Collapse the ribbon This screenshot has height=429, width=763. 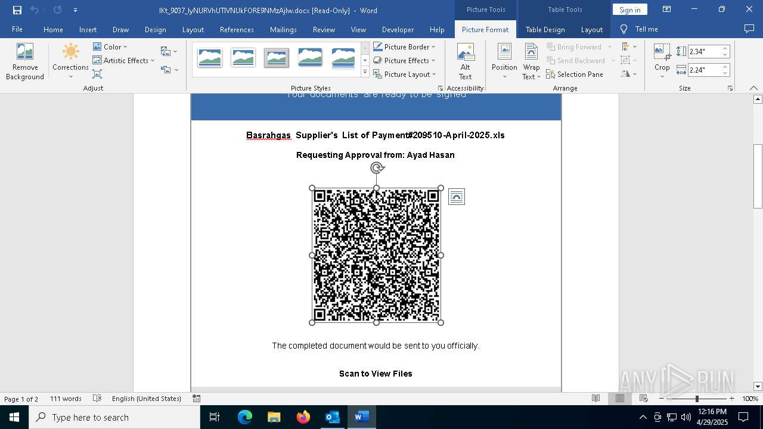tap(754, 88)
